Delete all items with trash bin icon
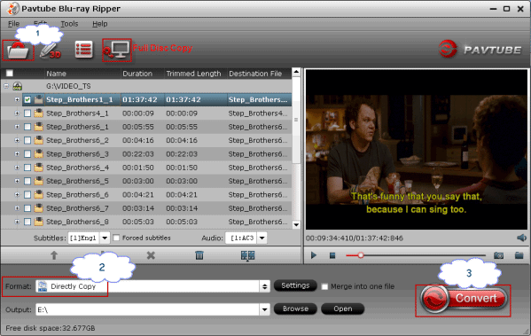This screenshot has height=336, width=531. click(x=199, y=255)
